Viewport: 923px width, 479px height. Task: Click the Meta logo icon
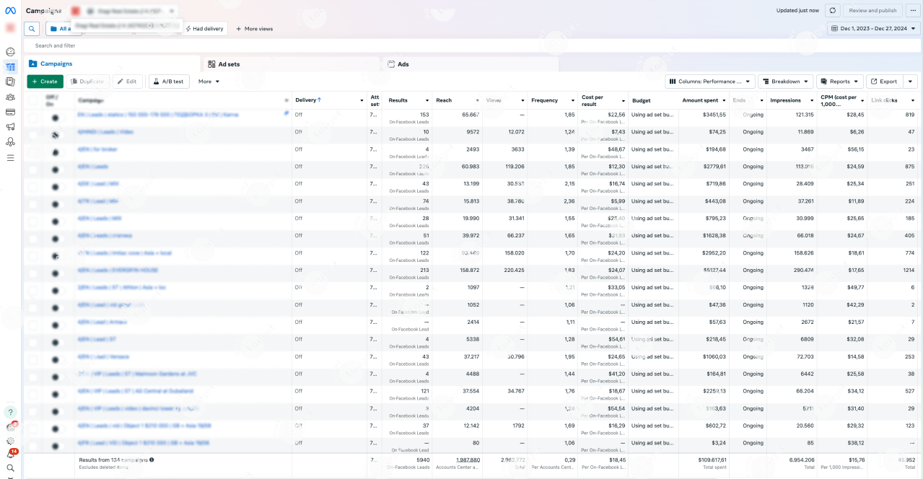coord(10,10)
